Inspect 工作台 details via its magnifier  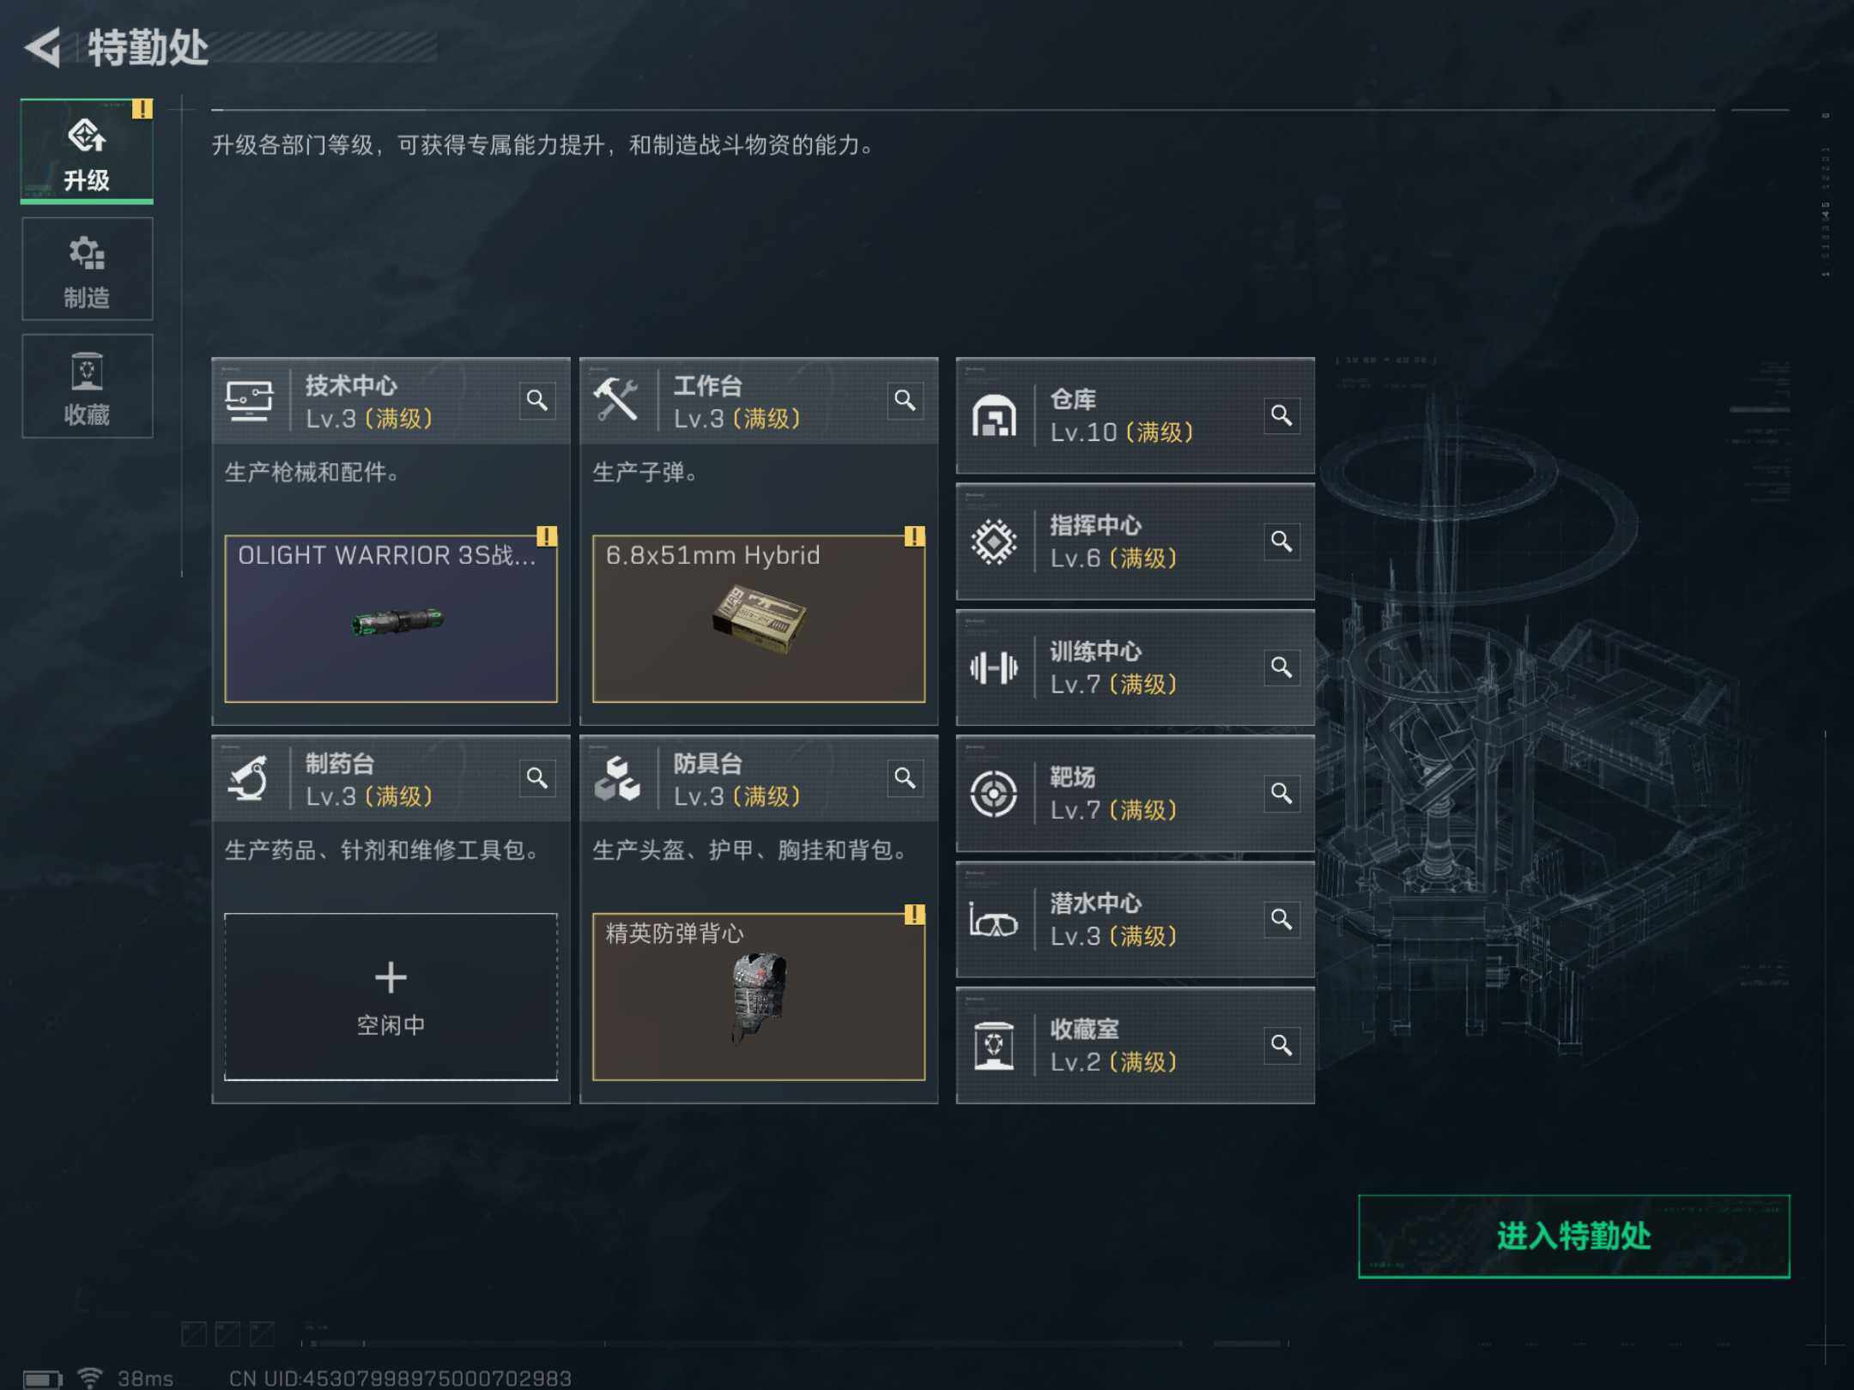(x=905, y=400)
